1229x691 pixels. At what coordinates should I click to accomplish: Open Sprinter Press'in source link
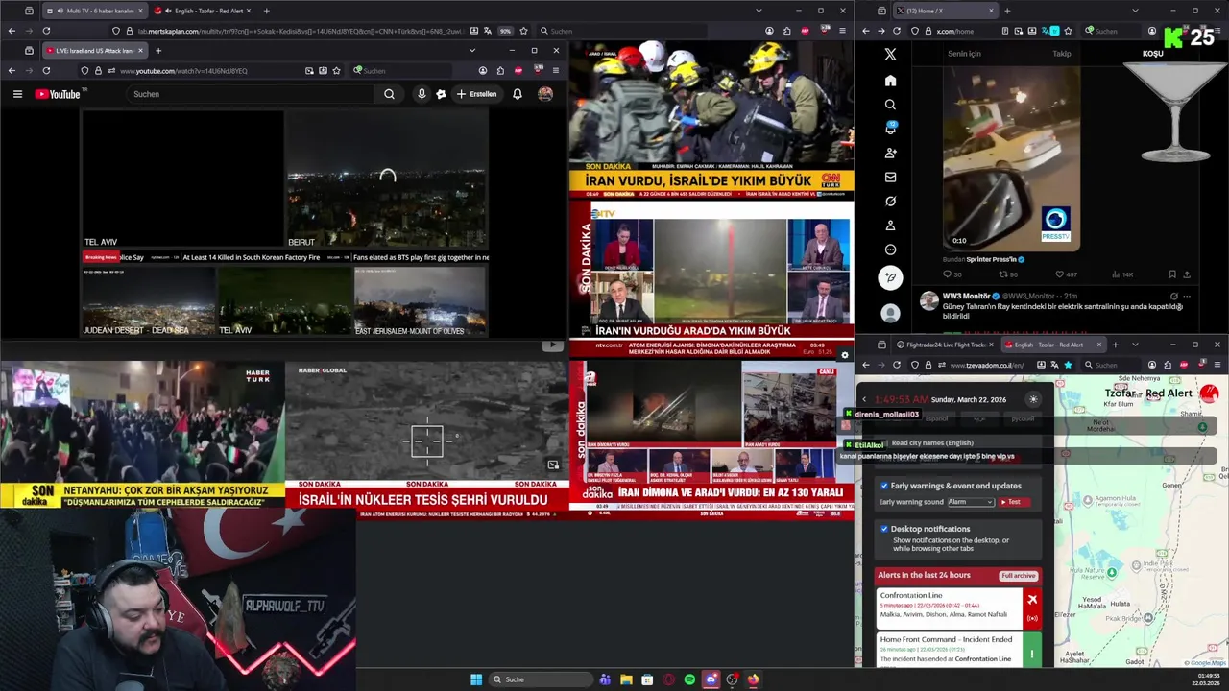(x=993, y=259)
